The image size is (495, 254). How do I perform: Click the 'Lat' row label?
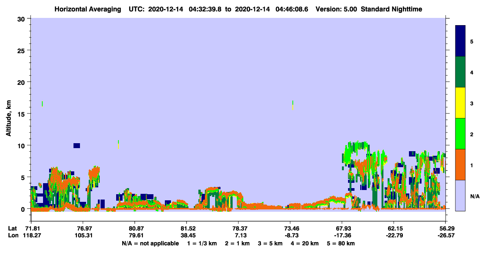coord(12,228)
